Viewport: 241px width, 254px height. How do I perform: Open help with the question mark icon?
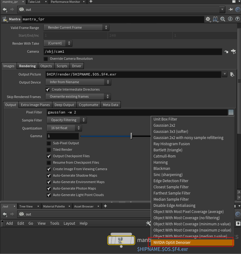coord(237,19)
